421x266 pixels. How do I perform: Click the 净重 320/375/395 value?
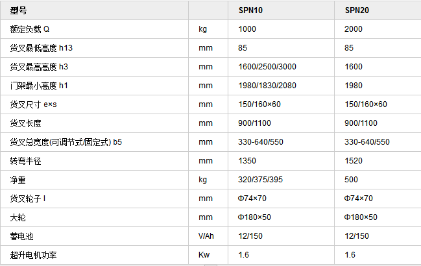click(x=260, y=179)
